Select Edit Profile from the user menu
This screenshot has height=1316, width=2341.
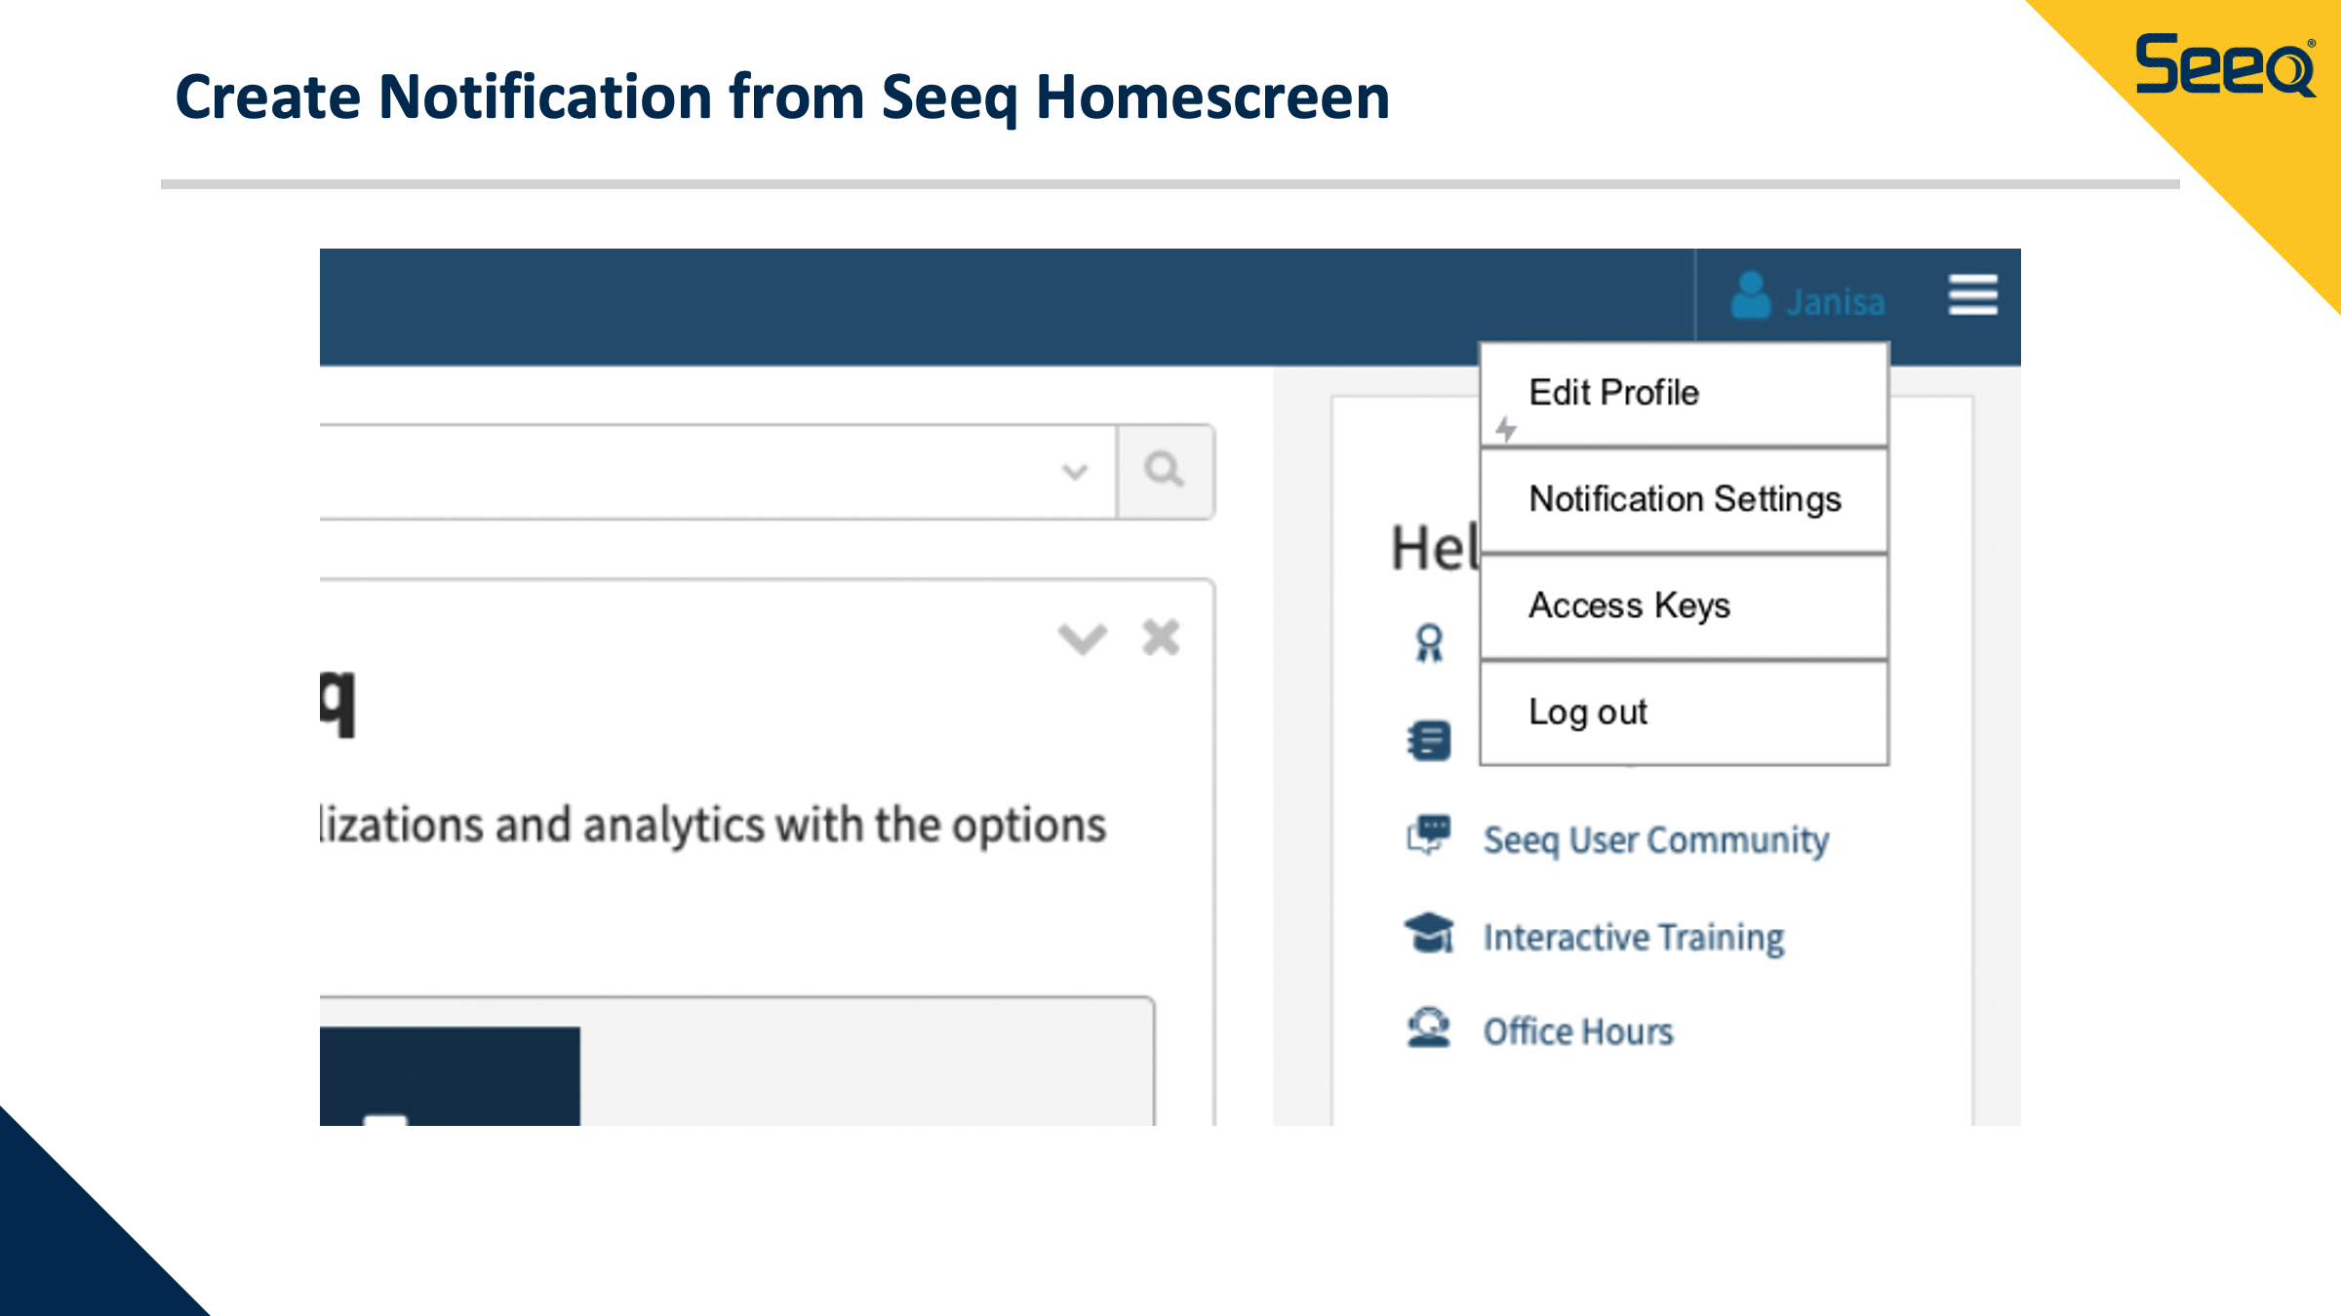pyautogui.click(x=1613, y=393)
